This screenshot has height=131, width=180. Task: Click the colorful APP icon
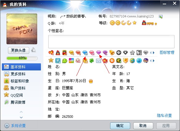[71, 61]
